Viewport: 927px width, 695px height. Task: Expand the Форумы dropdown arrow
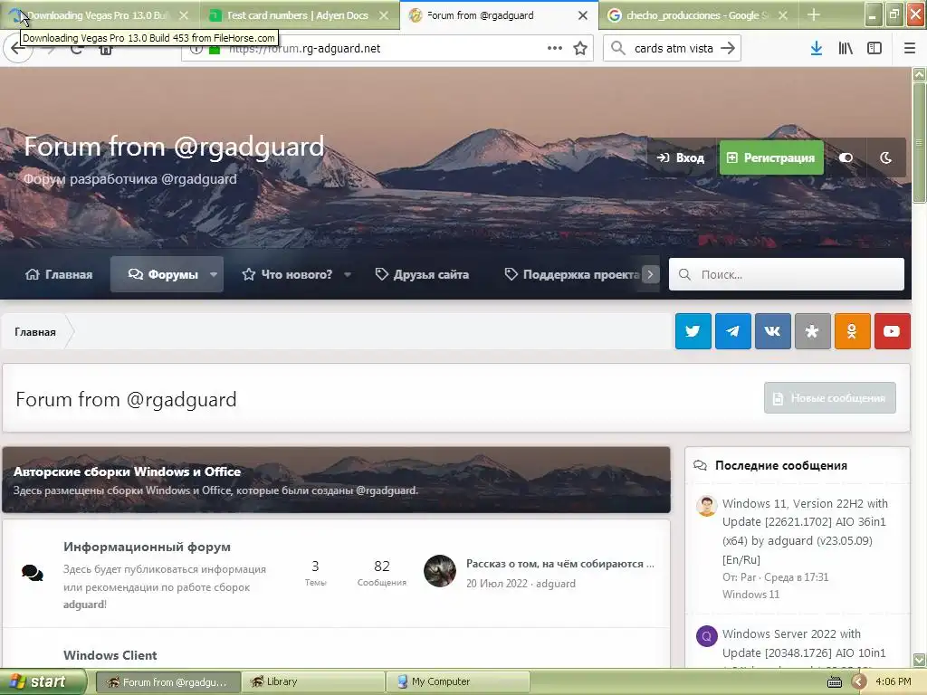pyautogui.click(x=214, y=274)
